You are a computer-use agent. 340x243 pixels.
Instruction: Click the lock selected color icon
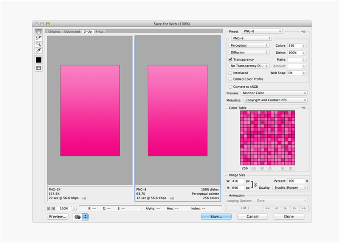click(270, 168)
